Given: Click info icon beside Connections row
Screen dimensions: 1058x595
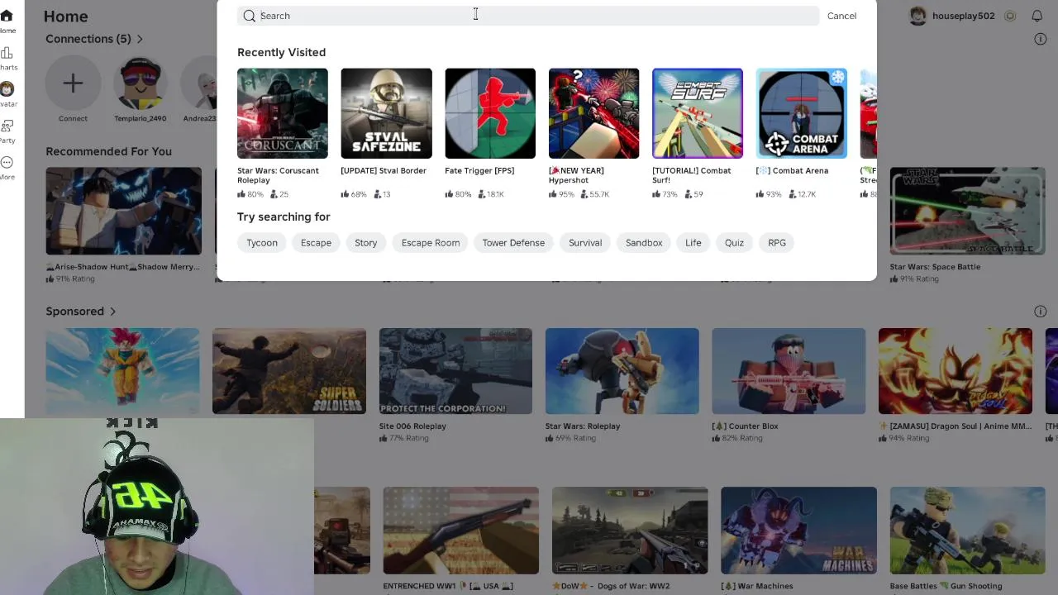Looking at the screenshot, I should pos(1041,39).
